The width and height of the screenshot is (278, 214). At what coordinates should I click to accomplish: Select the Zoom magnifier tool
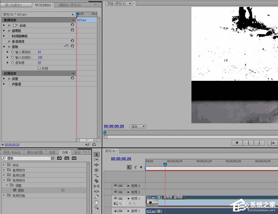(96, 207)
